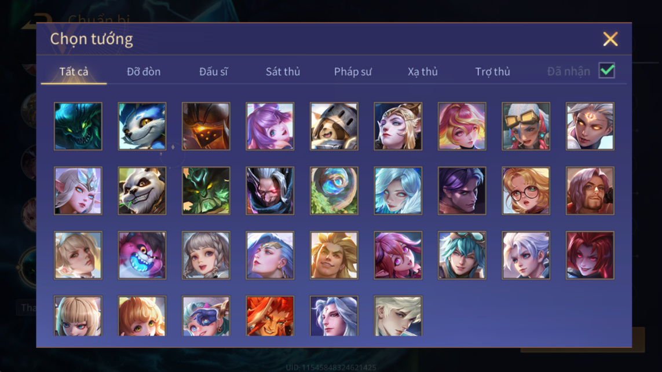
Task: Choose the dark teal monster hero
Action: pyautogui.click(x=78, y=126)
